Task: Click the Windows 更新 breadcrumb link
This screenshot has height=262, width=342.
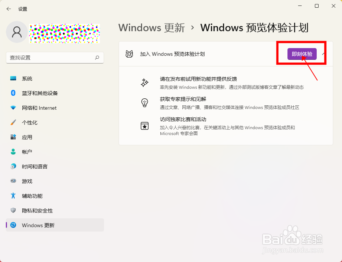Action: [x=151, y=28]
